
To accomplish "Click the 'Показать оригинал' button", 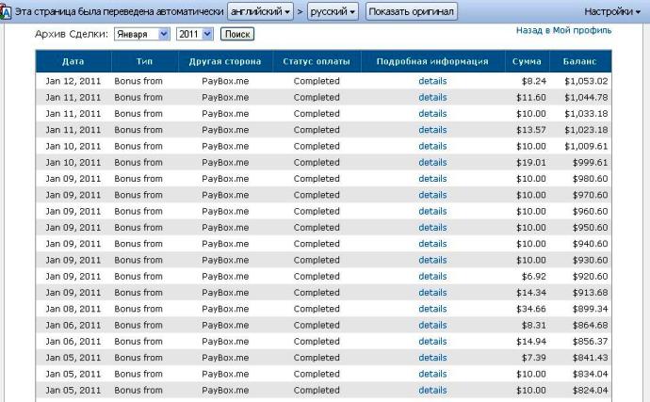I will [412, 11].
